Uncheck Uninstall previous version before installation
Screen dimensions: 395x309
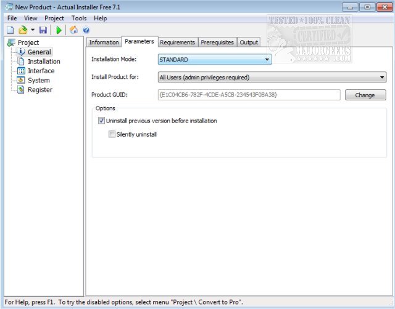point(101,121)
